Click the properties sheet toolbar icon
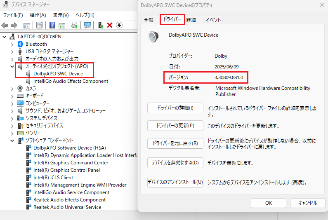The width and height of the screenshot is (328, 220). 40,26
